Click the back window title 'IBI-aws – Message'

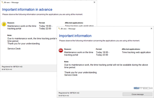tap(11, 3)
